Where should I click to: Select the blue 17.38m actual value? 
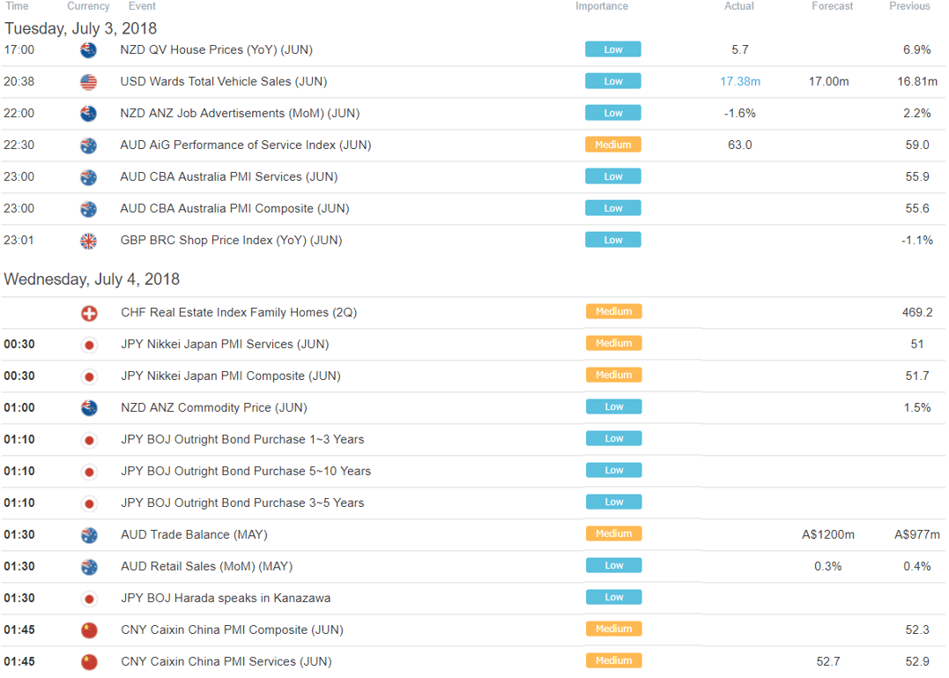click(x=739, y=81)
